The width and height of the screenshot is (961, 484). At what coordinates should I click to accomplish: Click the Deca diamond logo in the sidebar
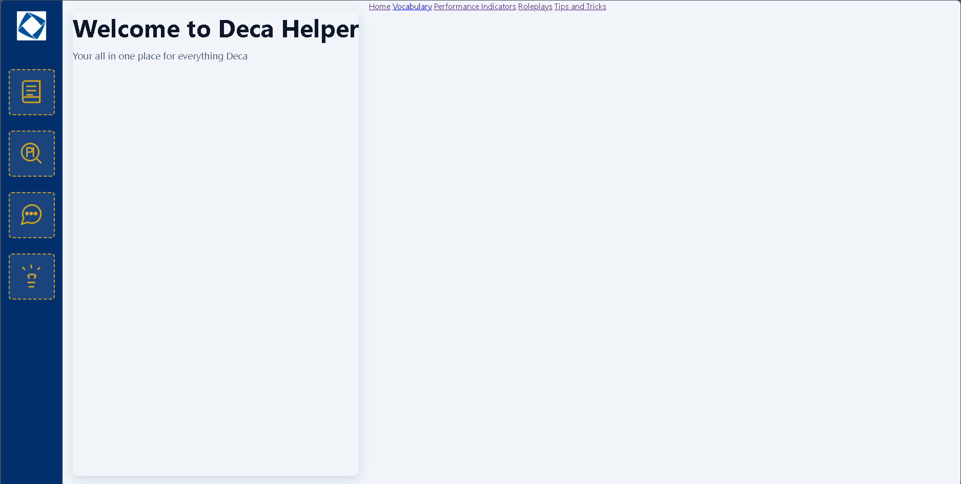point(31,26)
